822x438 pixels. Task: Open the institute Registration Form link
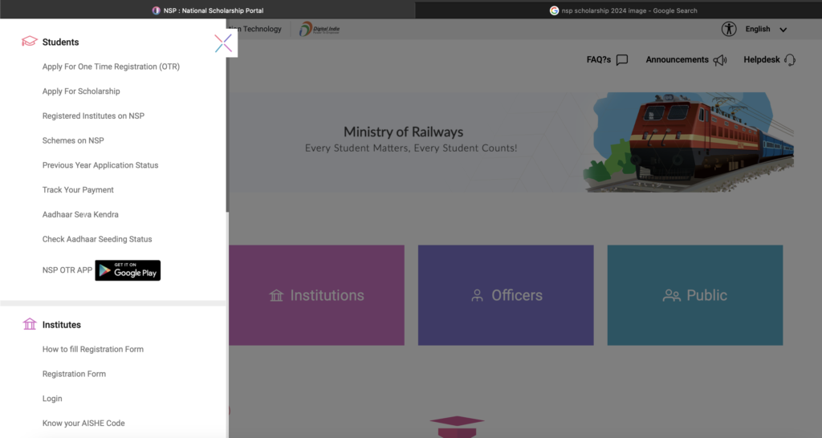click(74, 374)
